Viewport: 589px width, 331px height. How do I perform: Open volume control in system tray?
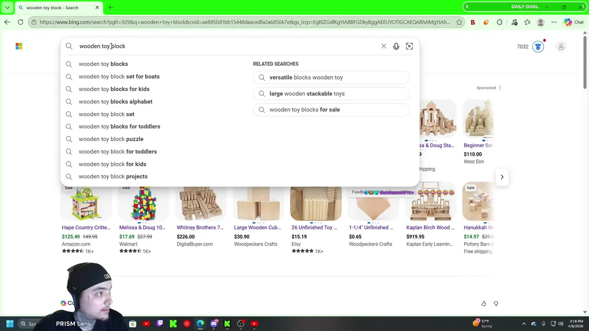pyautogui.click(x=561, y=324)
